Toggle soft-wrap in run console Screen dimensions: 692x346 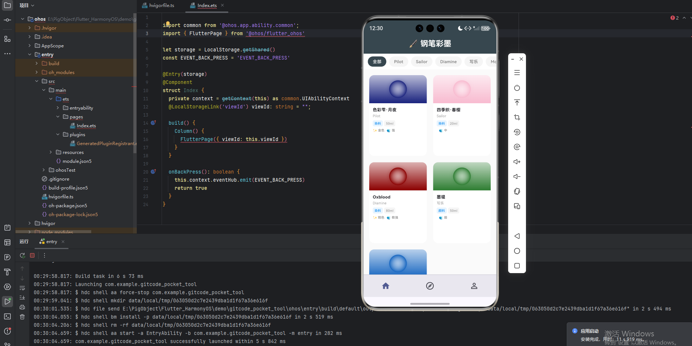[22, 288]
